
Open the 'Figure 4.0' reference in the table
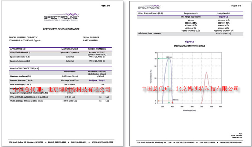point(224,17)
